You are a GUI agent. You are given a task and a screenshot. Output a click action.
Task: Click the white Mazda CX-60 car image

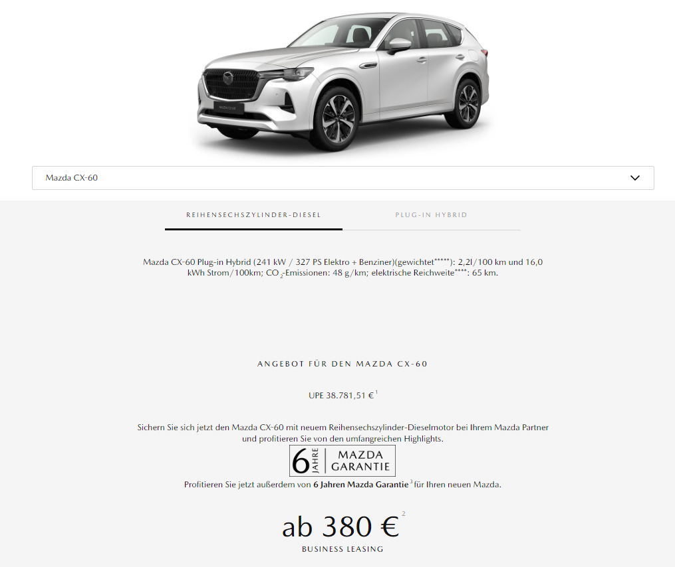click(x=343, y=82)
